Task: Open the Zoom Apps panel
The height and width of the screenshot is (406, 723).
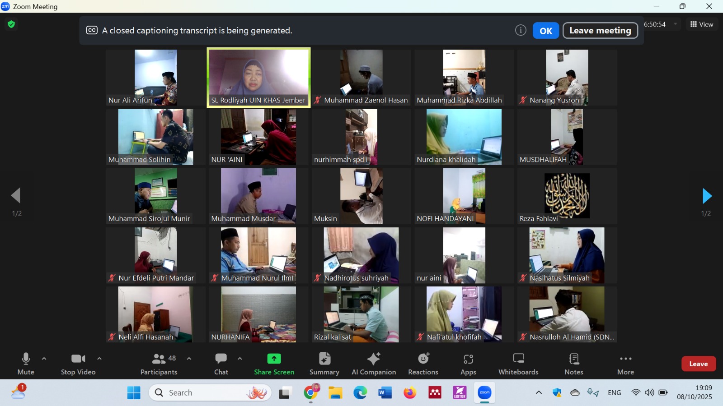Action: click(468, 364)
